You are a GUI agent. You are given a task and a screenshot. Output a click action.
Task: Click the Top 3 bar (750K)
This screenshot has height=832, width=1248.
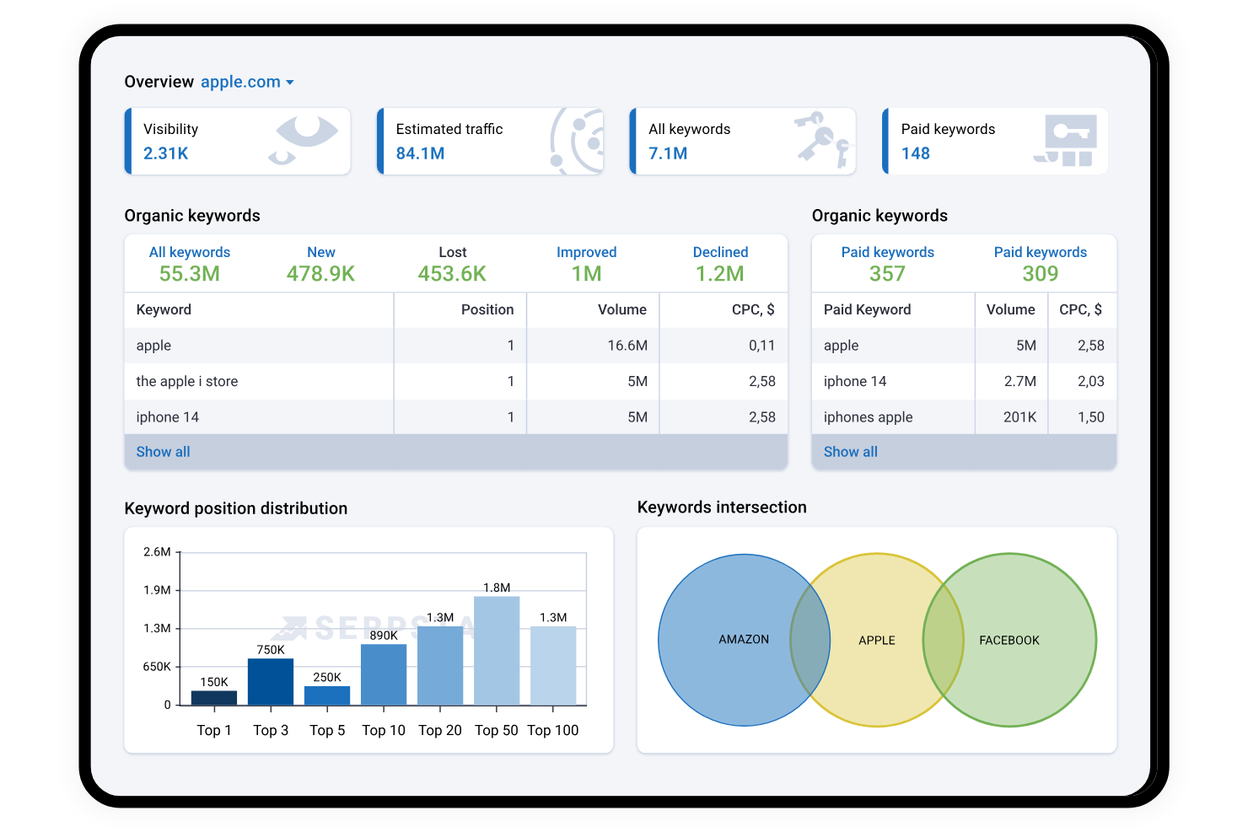tap(271, 682)
